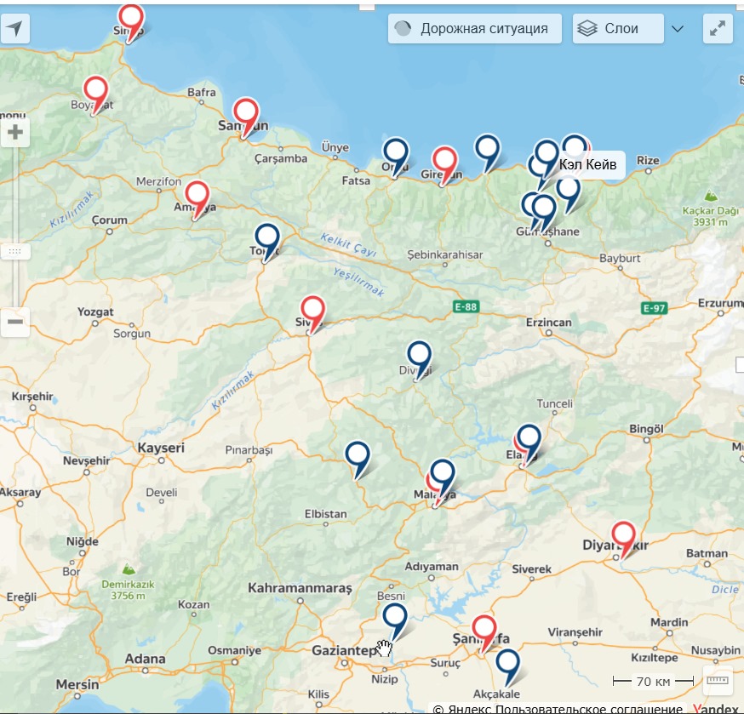The image size is (744, 714).
Task: Toggle the Дорожная ситуация traffic layer
Action: [474, 28]
